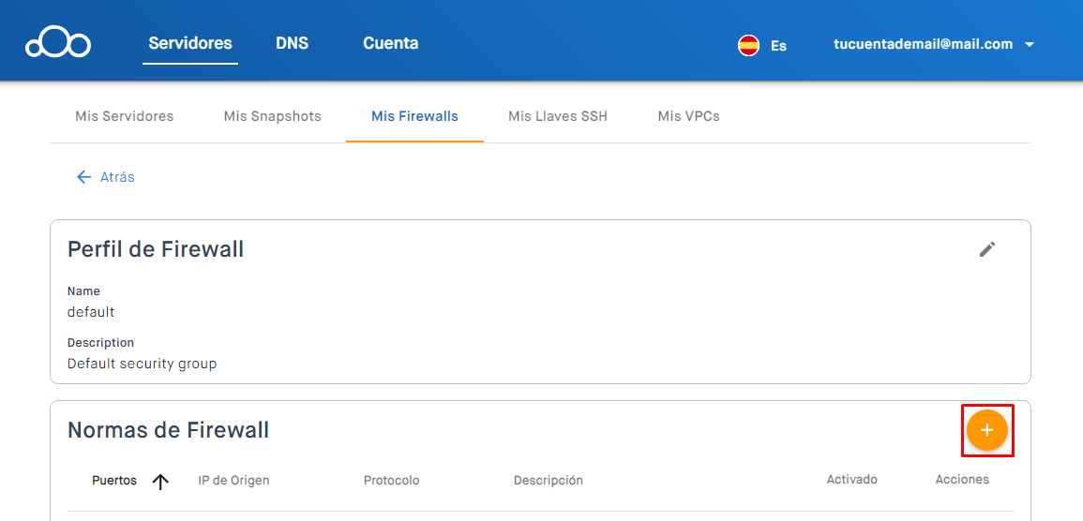
Task: Click tucuentademail@mail.com account email
Action: click(x=924, y=44)
